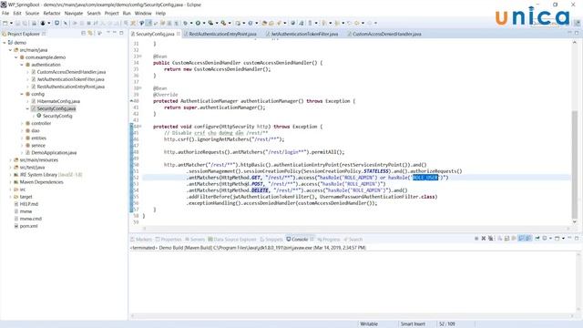Expand Maven Dependencies node
This screenshot has width=583, height=328.
point(10,182)
